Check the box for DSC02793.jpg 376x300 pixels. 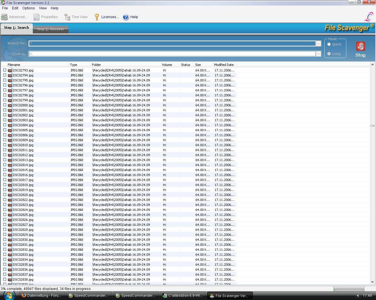[5, 70]
